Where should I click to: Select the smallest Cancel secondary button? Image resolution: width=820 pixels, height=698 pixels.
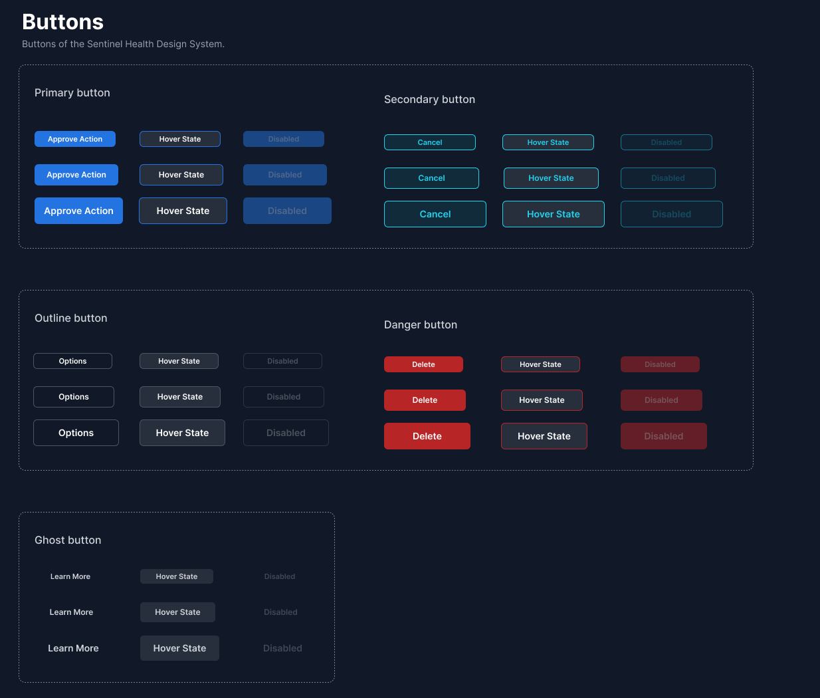pyautogui.click(x=430, y=142)
